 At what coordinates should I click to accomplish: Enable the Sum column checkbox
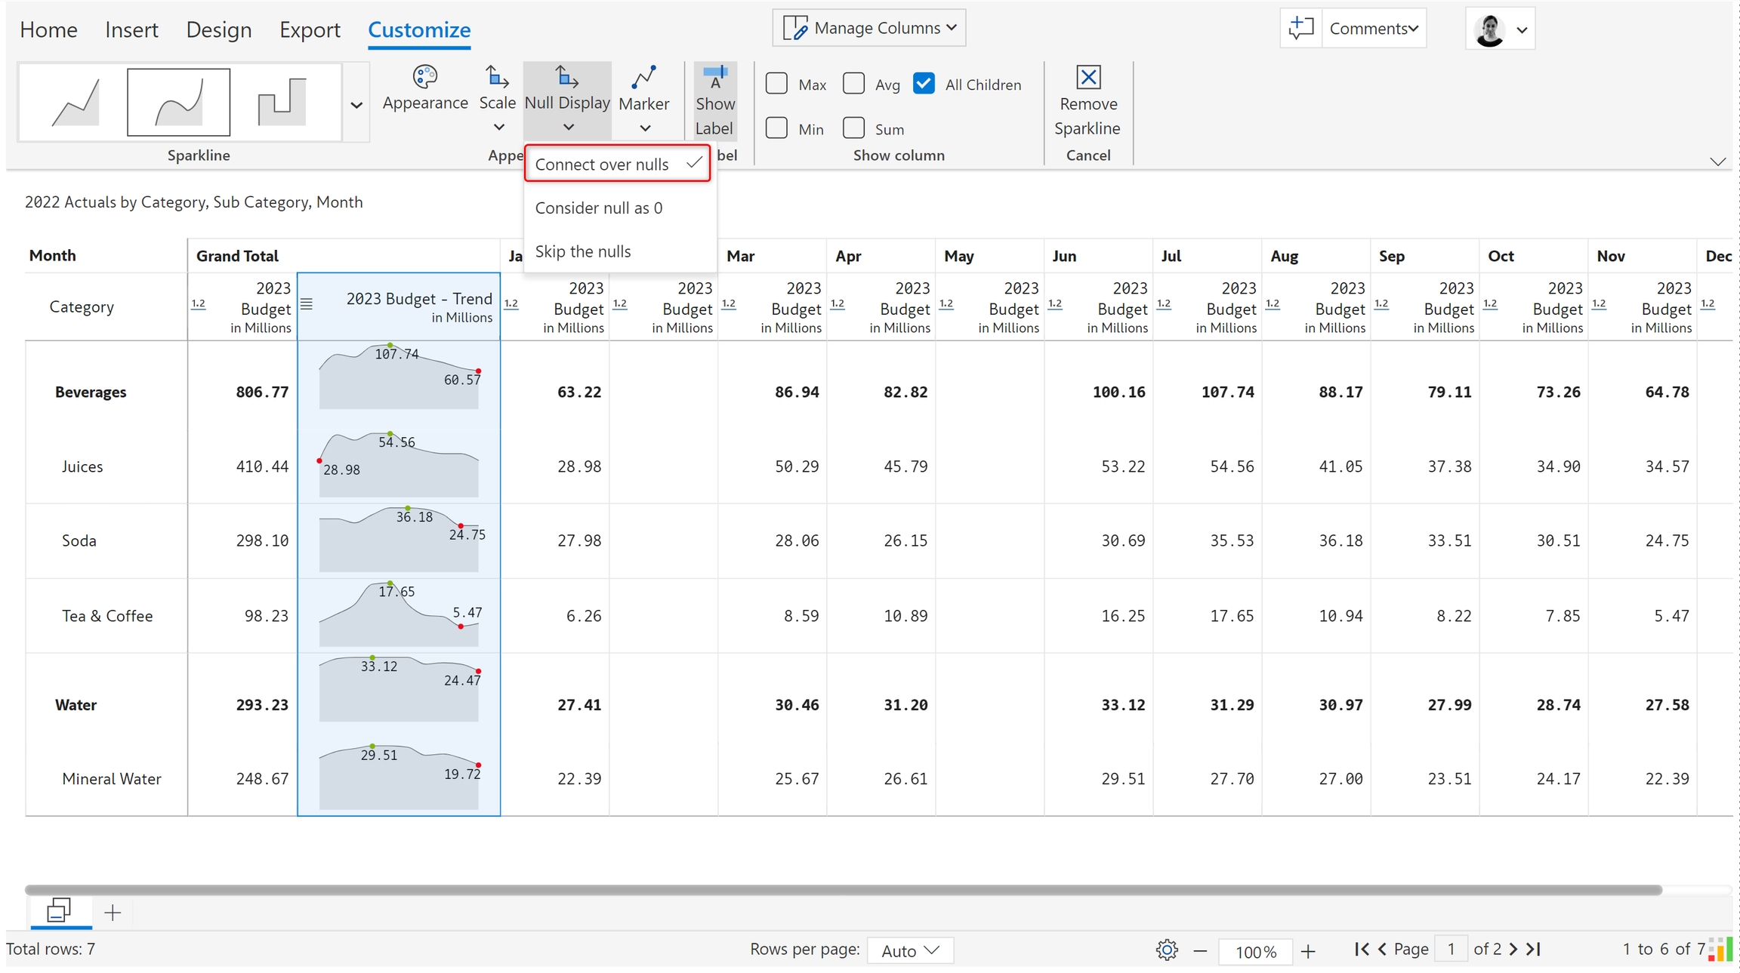pos(853,128)
